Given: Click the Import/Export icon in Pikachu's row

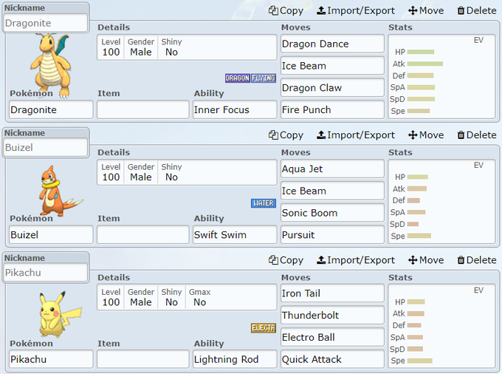Looking at the screenshot, I should pyautogui.click(x=321, y=260).
